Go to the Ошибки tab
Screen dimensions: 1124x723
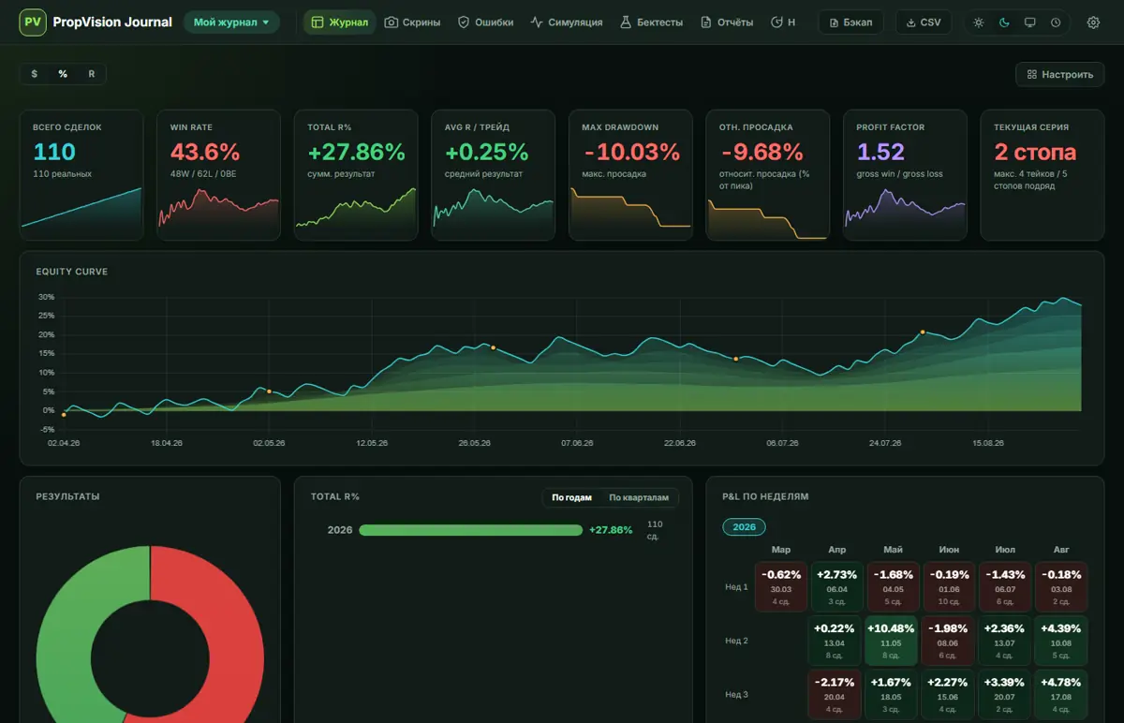tap(485, 22)
